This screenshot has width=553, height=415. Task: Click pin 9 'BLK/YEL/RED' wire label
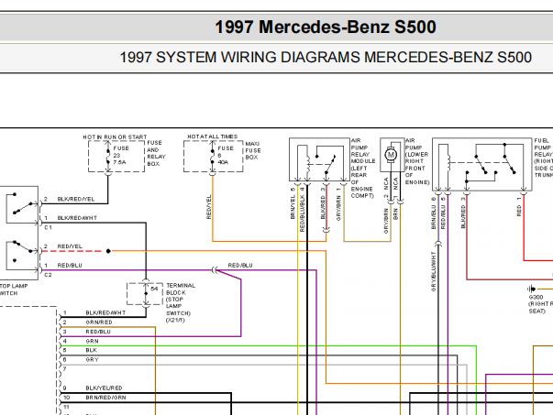point(104,388)
